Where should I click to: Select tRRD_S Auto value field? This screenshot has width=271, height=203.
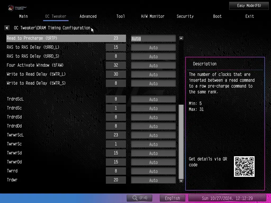click(153, 57)
